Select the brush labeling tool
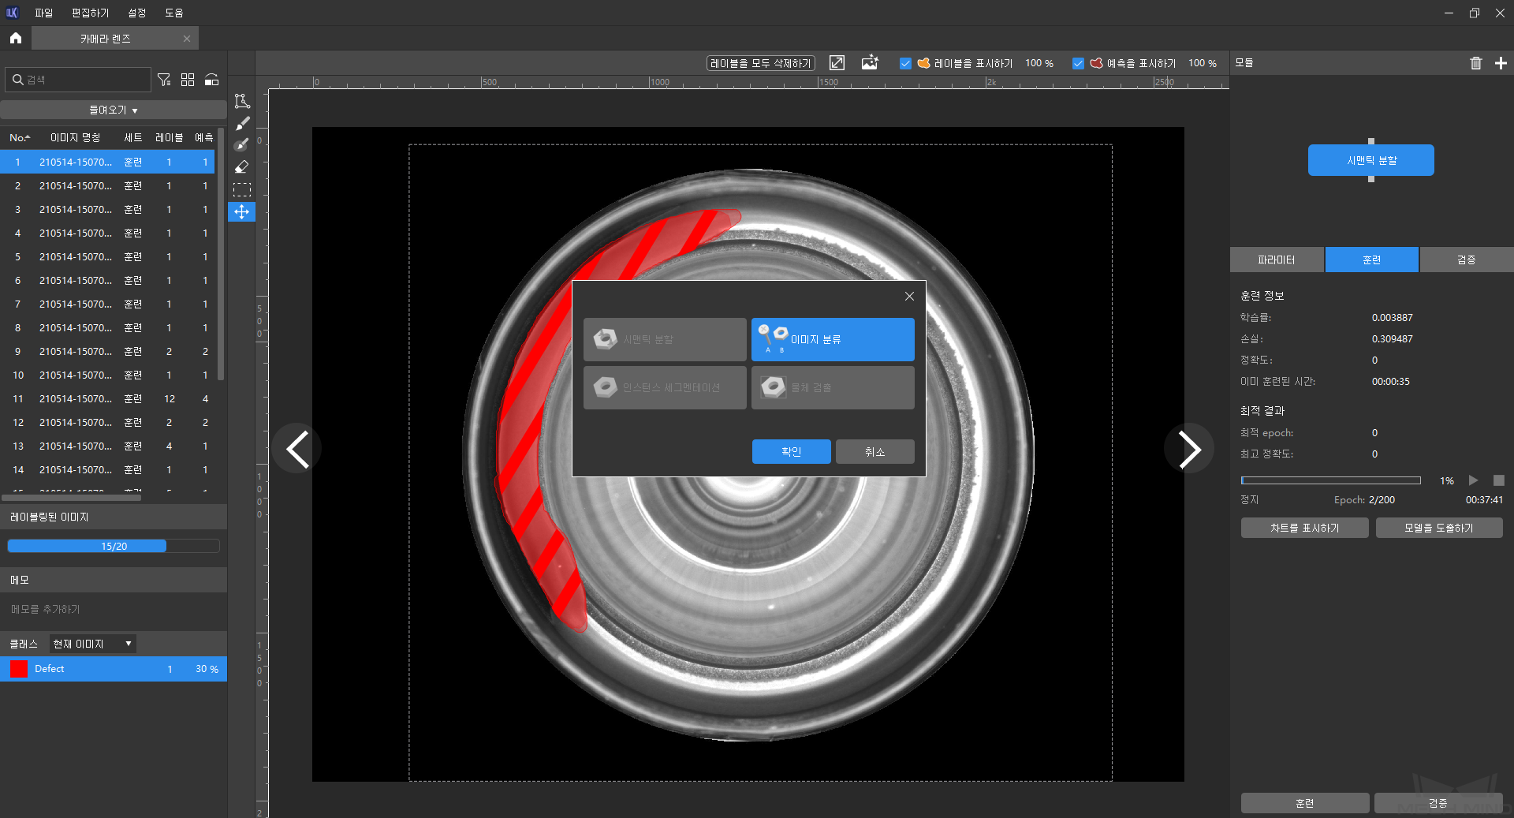Viewport: 1514px width, 818px height. pyautogui.click(x=242, y=123)
